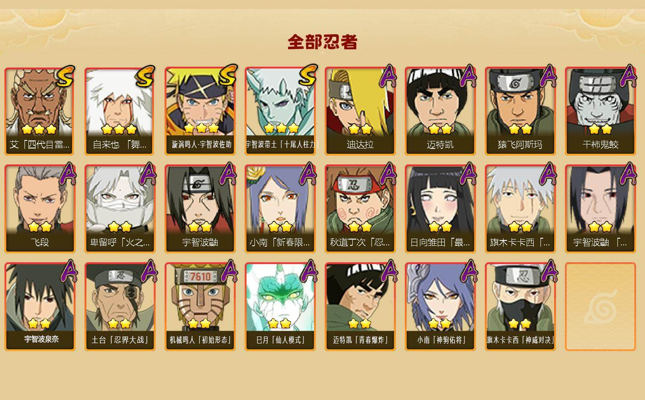Pick the 土台「忍界大战」card
This screenshot has height=400, width=645.
pyautogui.click(x=120, y=306)
